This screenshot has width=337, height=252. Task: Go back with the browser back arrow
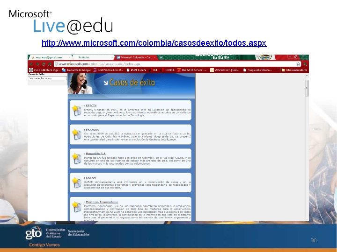click(31, 64)
